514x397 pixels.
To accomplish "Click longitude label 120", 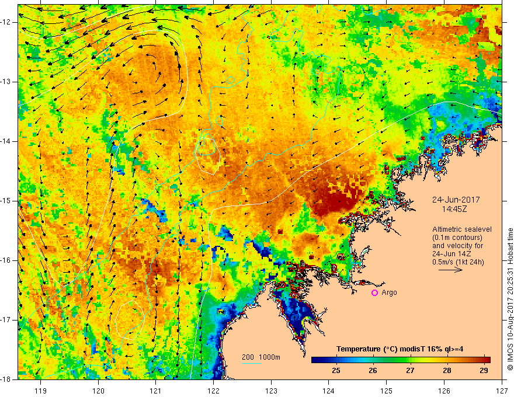I will tap(98, 391).
